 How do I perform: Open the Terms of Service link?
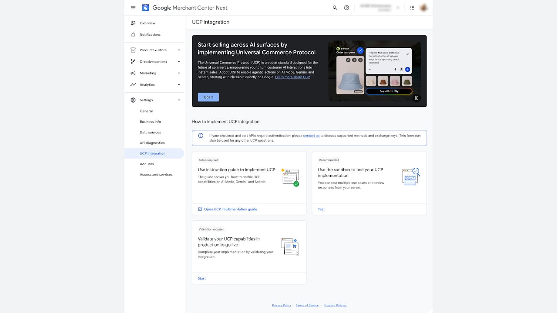[x=307, y=305]
